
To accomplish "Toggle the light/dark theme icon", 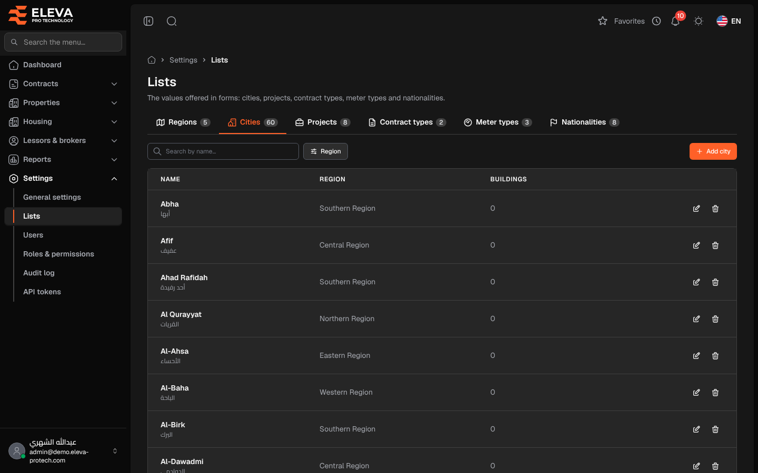I will 699,21.
